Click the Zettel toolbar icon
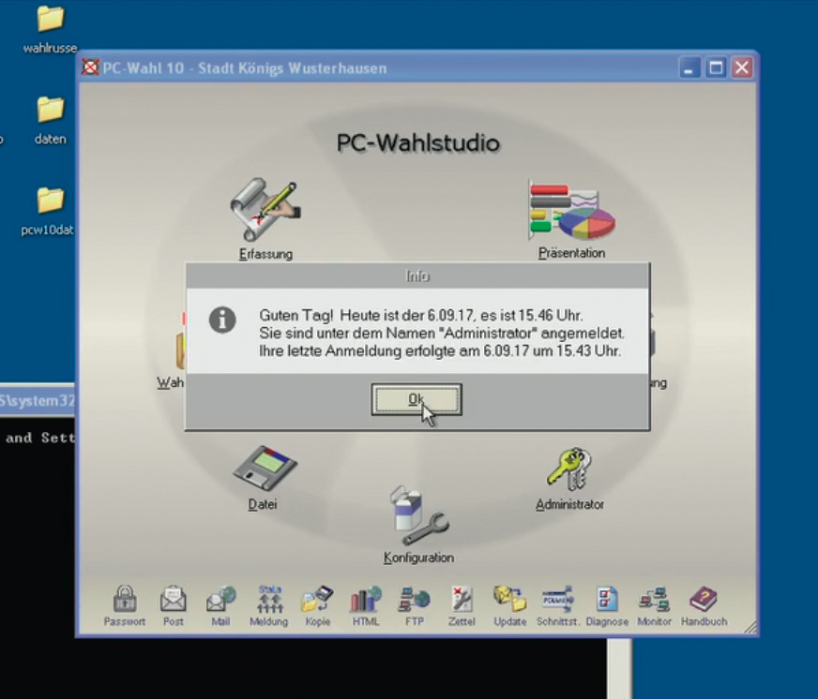 click(462, 600)
